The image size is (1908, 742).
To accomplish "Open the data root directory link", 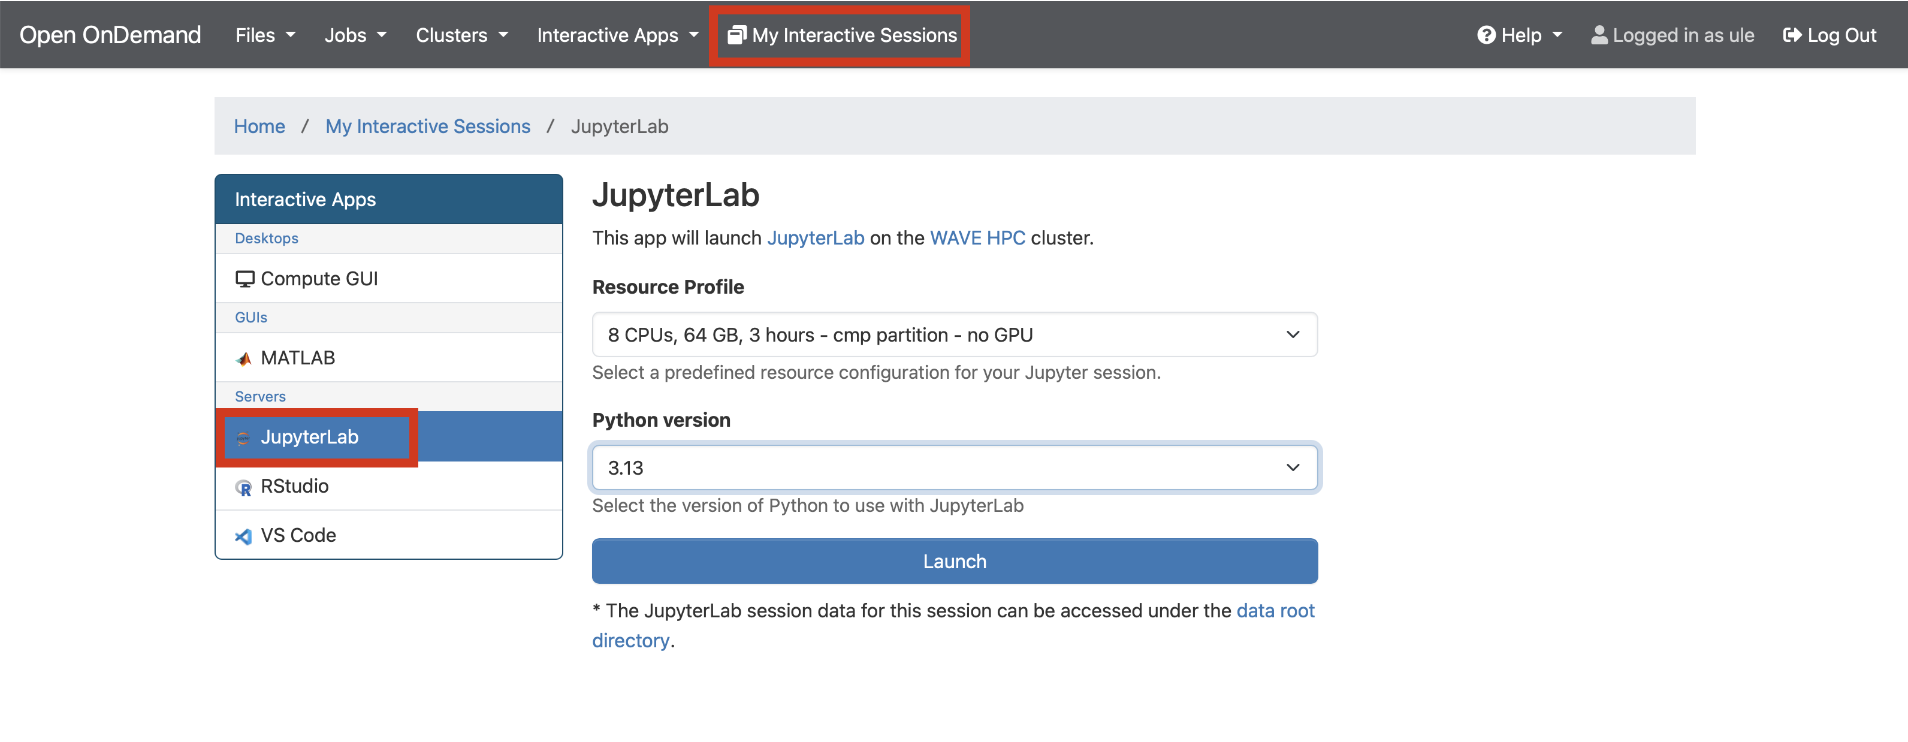I will point(1275,610).
